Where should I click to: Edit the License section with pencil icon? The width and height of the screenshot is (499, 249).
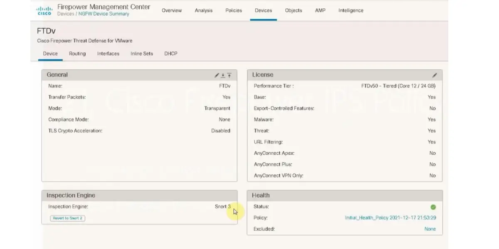[x=435, y=75]
